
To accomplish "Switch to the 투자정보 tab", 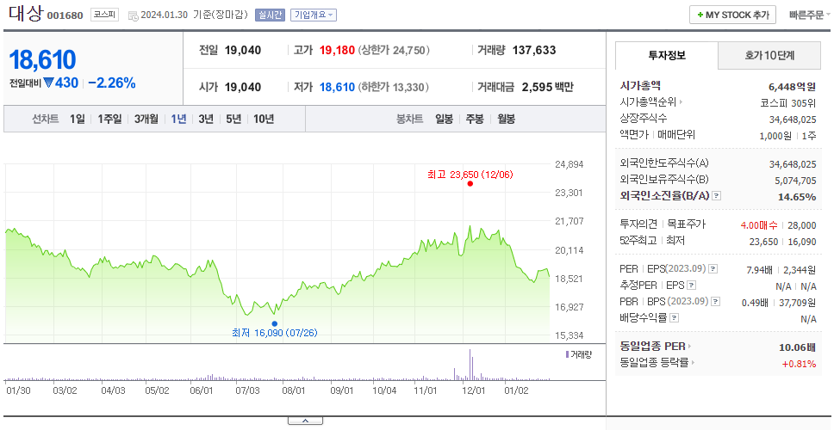I will point(667,55).
